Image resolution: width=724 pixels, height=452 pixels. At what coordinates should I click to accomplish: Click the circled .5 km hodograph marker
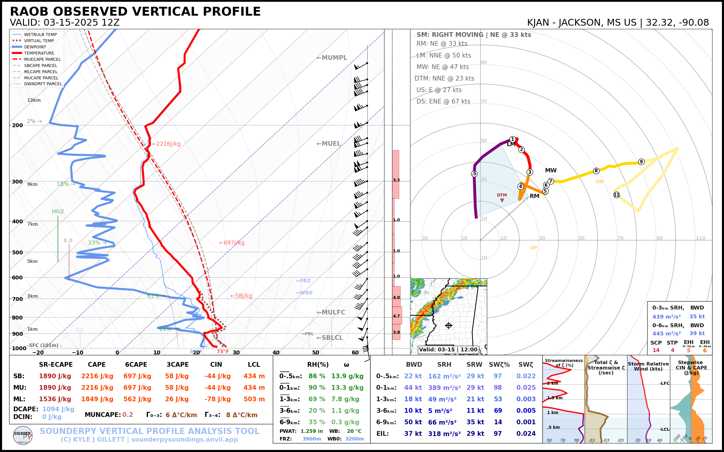pyautogui.click(x=474, y=174)
